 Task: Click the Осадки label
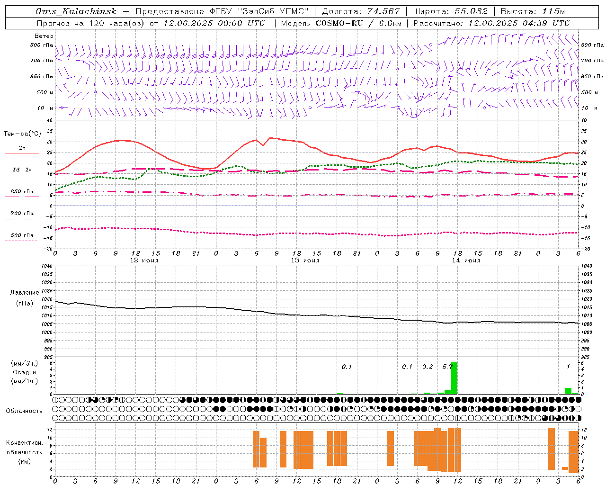pyautogui.click(x=25, y=372)
